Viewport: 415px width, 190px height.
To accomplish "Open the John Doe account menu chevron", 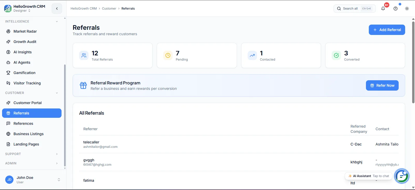I will tap(59, 180).
